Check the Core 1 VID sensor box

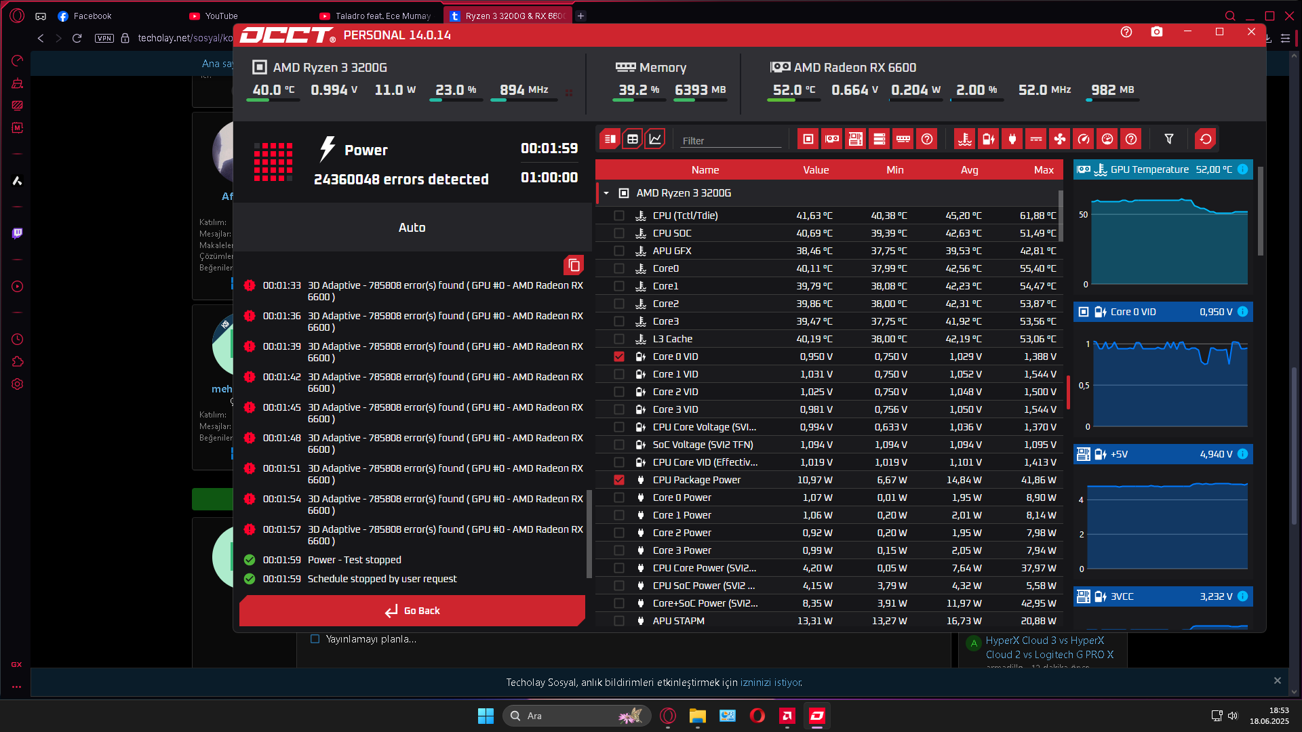(619, 374)
